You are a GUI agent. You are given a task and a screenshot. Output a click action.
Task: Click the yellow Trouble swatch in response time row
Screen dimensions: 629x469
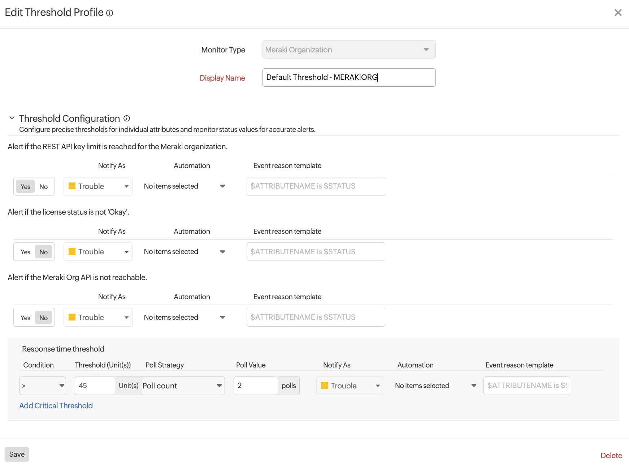click(325, 386)
